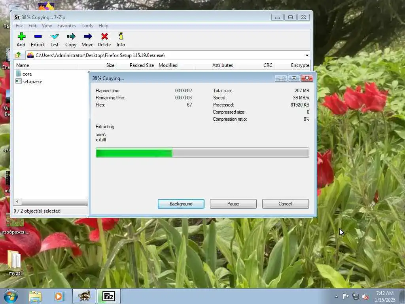The width and height of the screenshot is (405, 304).
Task: Open the File menu
Action: [x=19, y=26]
